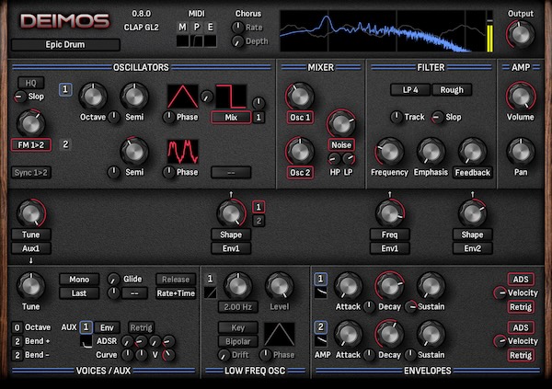This screenshot has height=389, width=552.
Task: Click the Osc 2 mixer button
Action: (x=300, y=173)
